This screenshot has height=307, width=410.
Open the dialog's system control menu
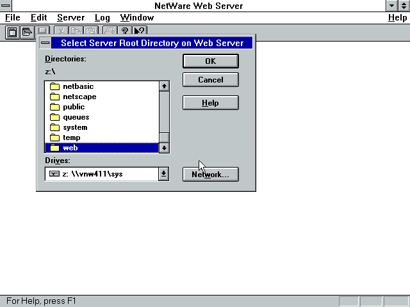click(45, 43)
